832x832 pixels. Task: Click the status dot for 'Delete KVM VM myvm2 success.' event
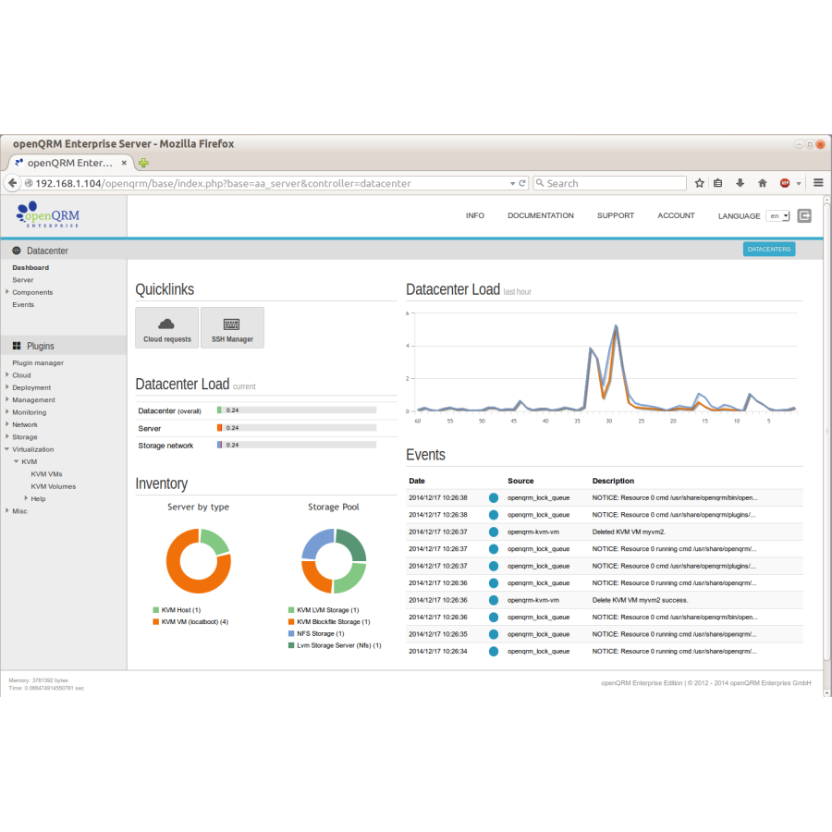[x=494, y=600]
